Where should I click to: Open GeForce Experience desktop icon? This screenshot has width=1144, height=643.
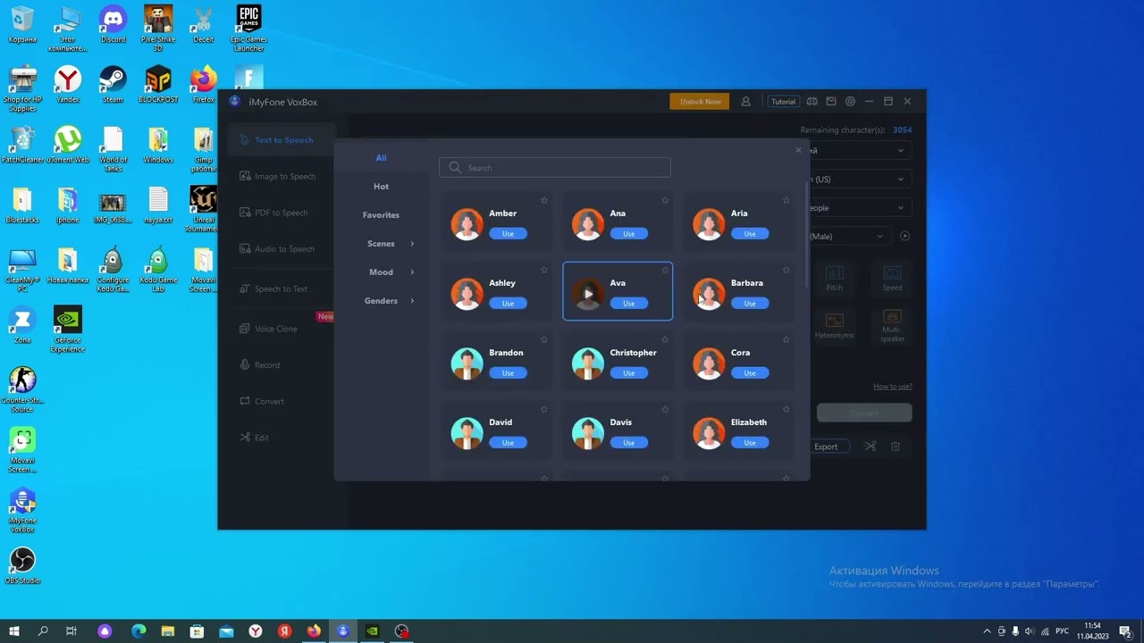[68, 330]
